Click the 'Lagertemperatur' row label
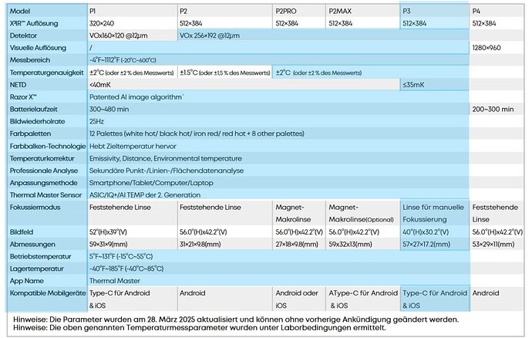Screen dimensions: 532x338 pos(37,269)
